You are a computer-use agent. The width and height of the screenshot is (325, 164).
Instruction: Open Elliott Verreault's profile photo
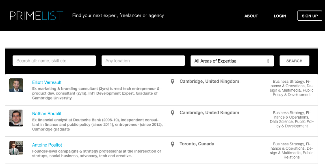(16, 85)
